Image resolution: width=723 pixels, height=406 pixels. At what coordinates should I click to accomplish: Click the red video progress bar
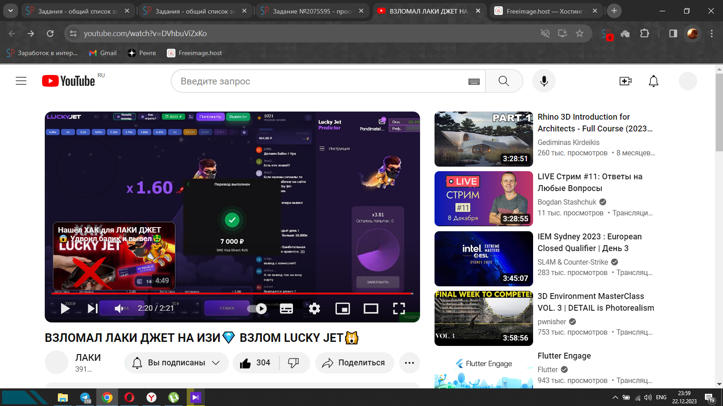tap(232, 294)
